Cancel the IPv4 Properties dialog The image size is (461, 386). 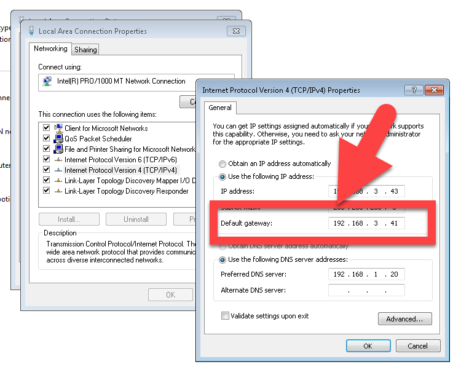(417, 346)
